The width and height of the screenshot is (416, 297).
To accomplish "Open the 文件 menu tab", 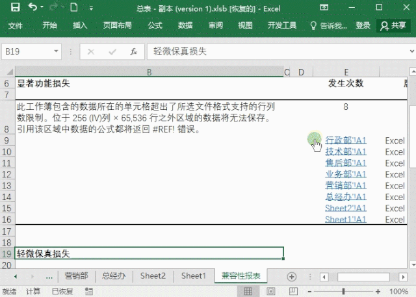I will [x=15, y=25].
